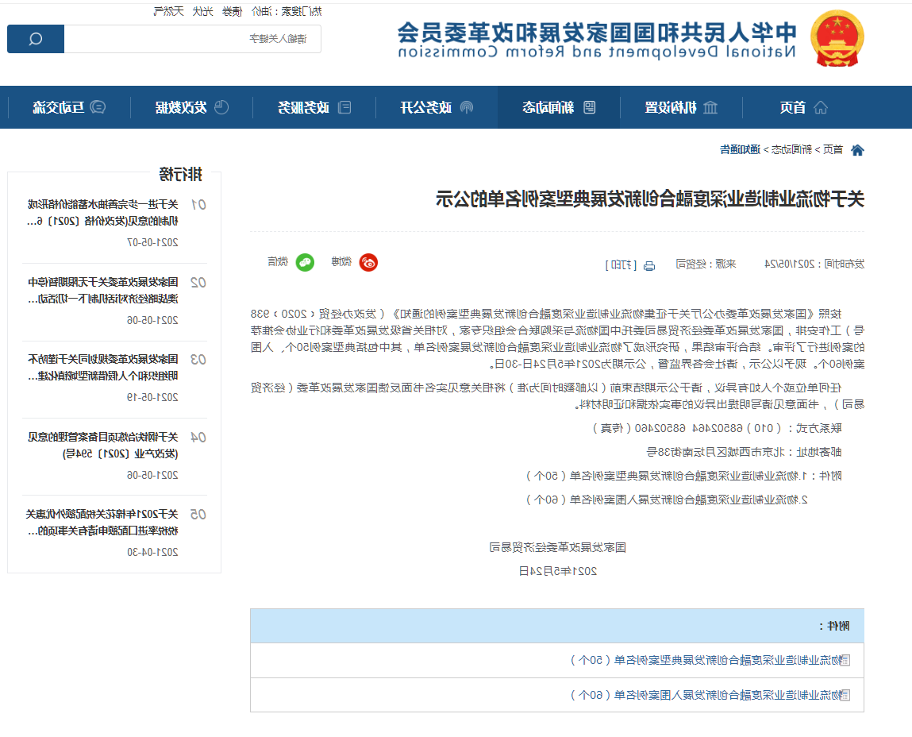The height and width of the screenshot is (737, 912).
Task: Open the 机构设置 navigation menu
Action: [x=680, y=107]
